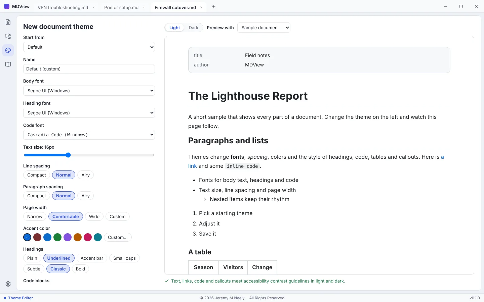Click the Theme Editor status bar label

[x=21, y=298]
